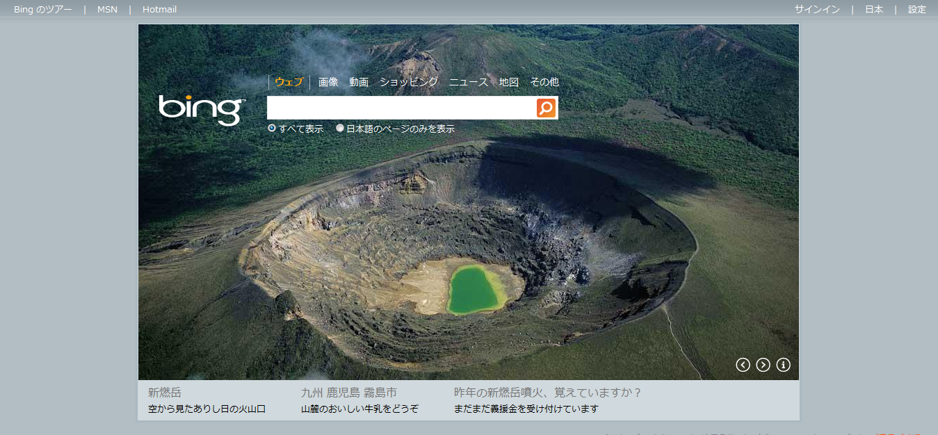Viewport: 938px width, 435px height.
Task: Open 新燃岳 caption link
Action: (165, 393)
